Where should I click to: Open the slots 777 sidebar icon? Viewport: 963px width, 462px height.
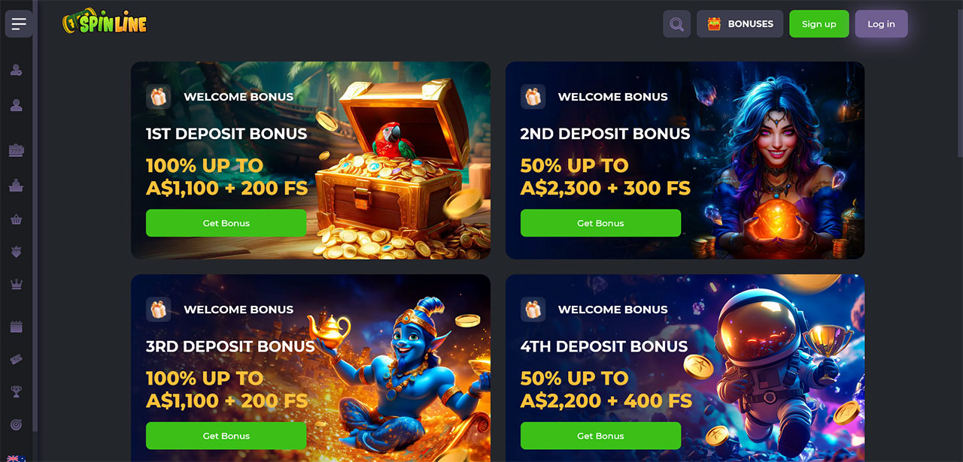pyautogui.click(x=16, y=151)
